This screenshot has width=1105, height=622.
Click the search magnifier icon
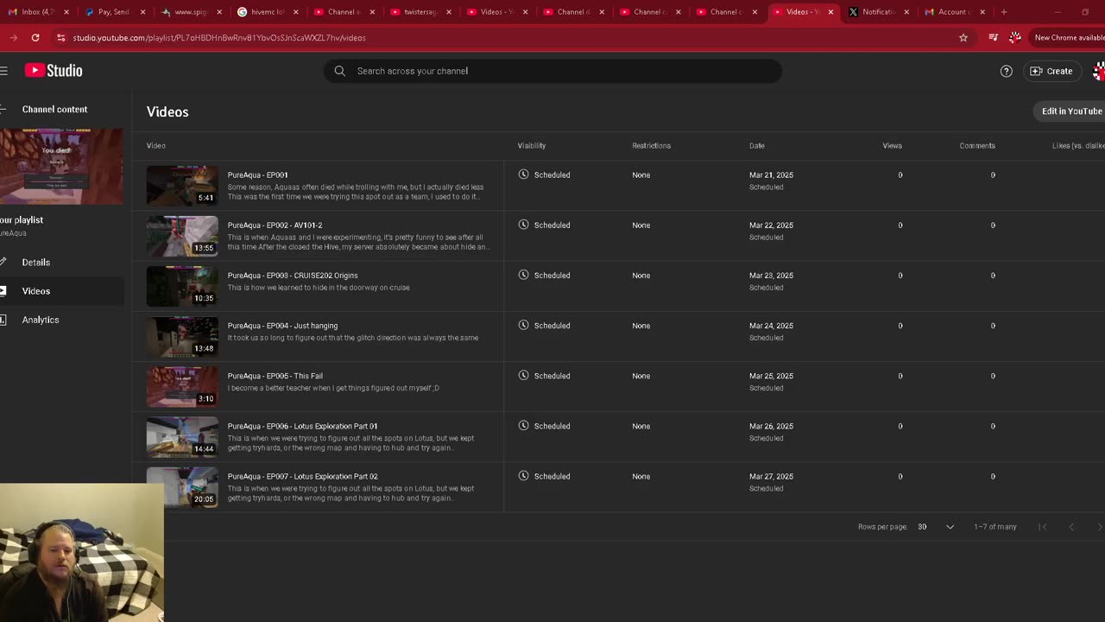click(x=339, y=71)
